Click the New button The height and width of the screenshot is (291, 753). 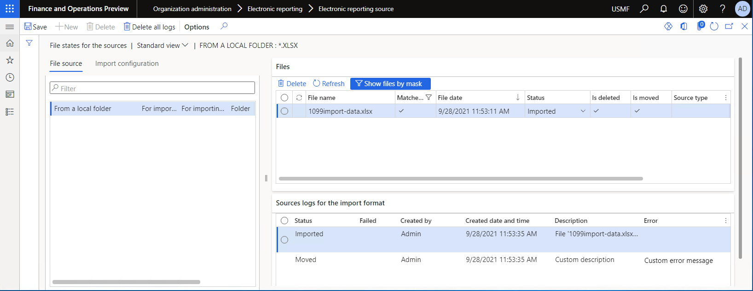tap(67, 27)
